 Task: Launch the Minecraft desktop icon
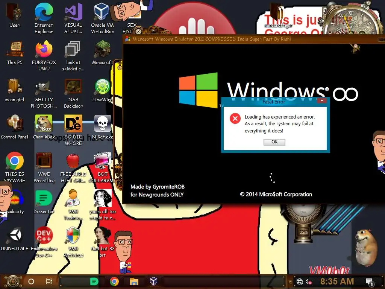point(102,53)
